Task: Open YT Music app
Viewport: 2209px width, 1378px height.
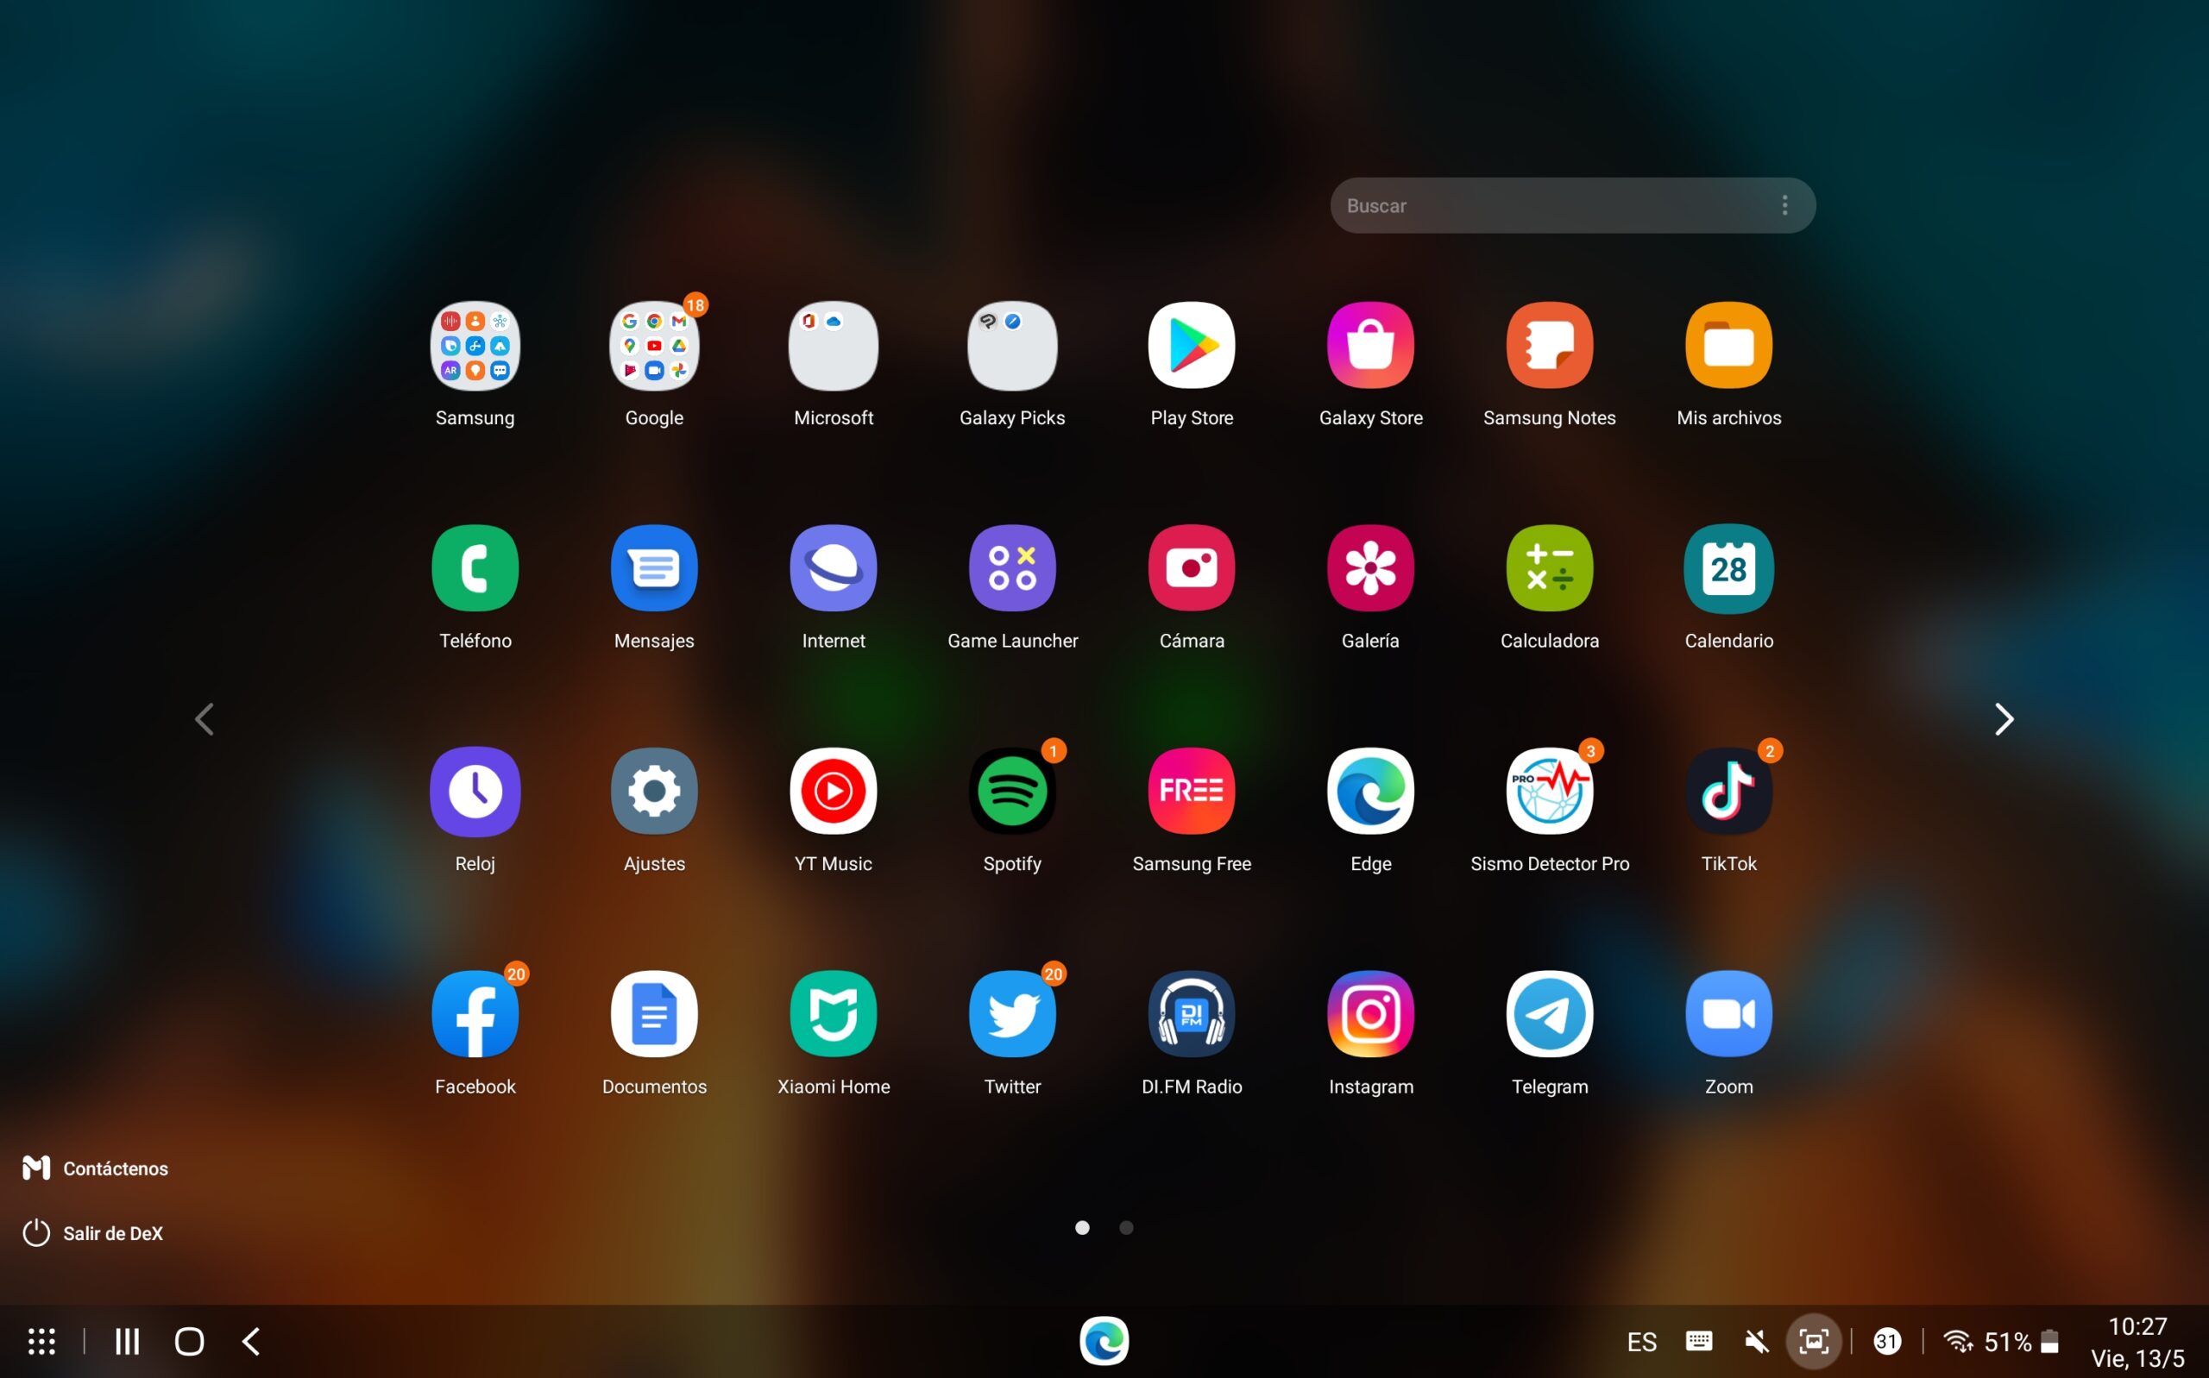Action: point(833,791)
